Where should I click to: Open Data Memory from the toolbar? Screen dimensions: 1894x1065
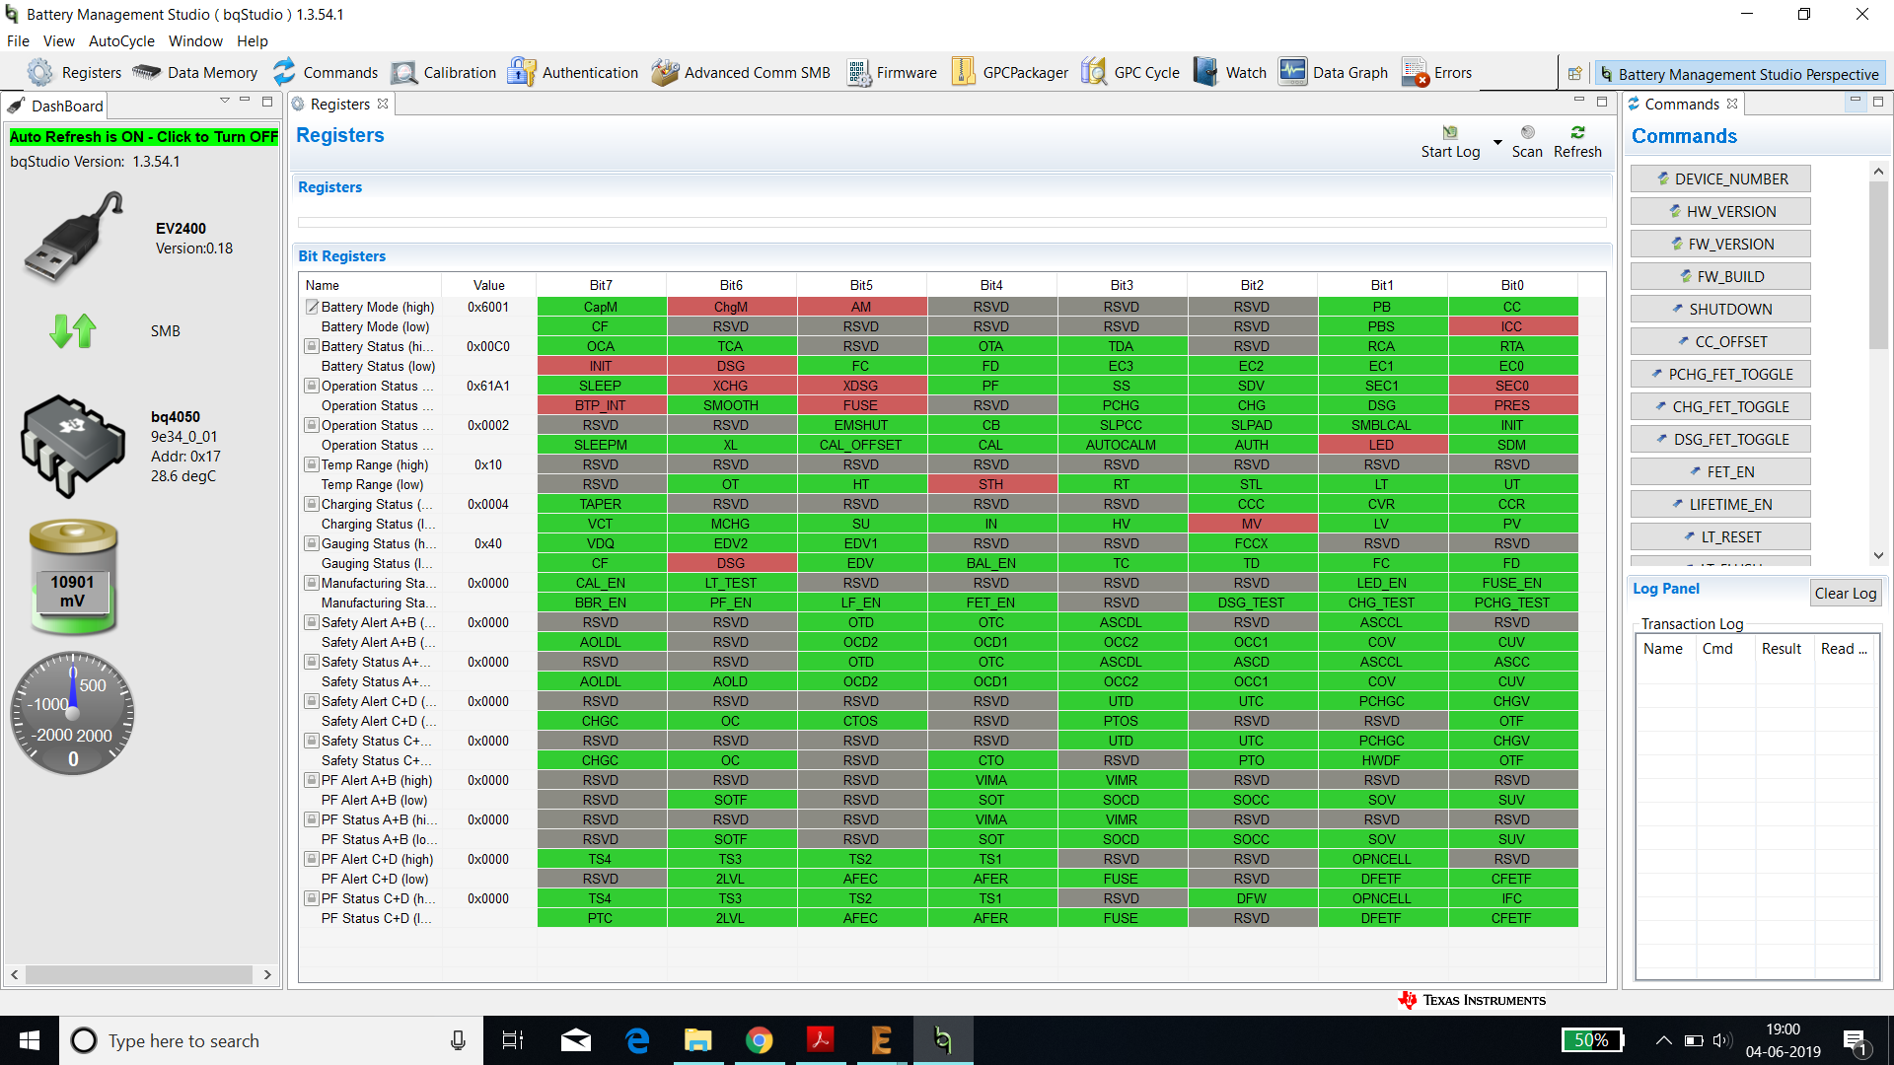click(x=195, y=72)
